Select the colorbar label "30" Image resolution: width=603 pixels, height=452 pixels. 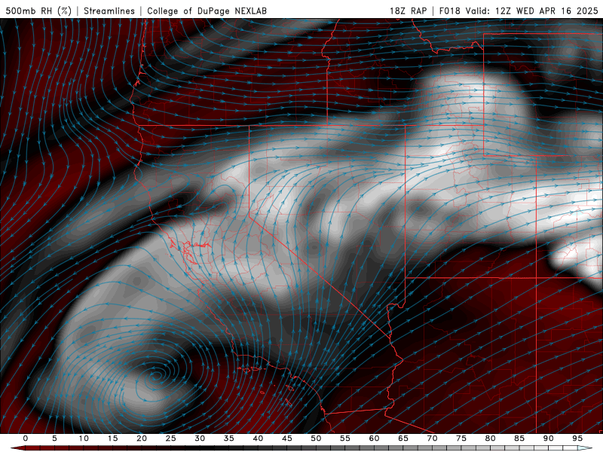click(200, 438)
